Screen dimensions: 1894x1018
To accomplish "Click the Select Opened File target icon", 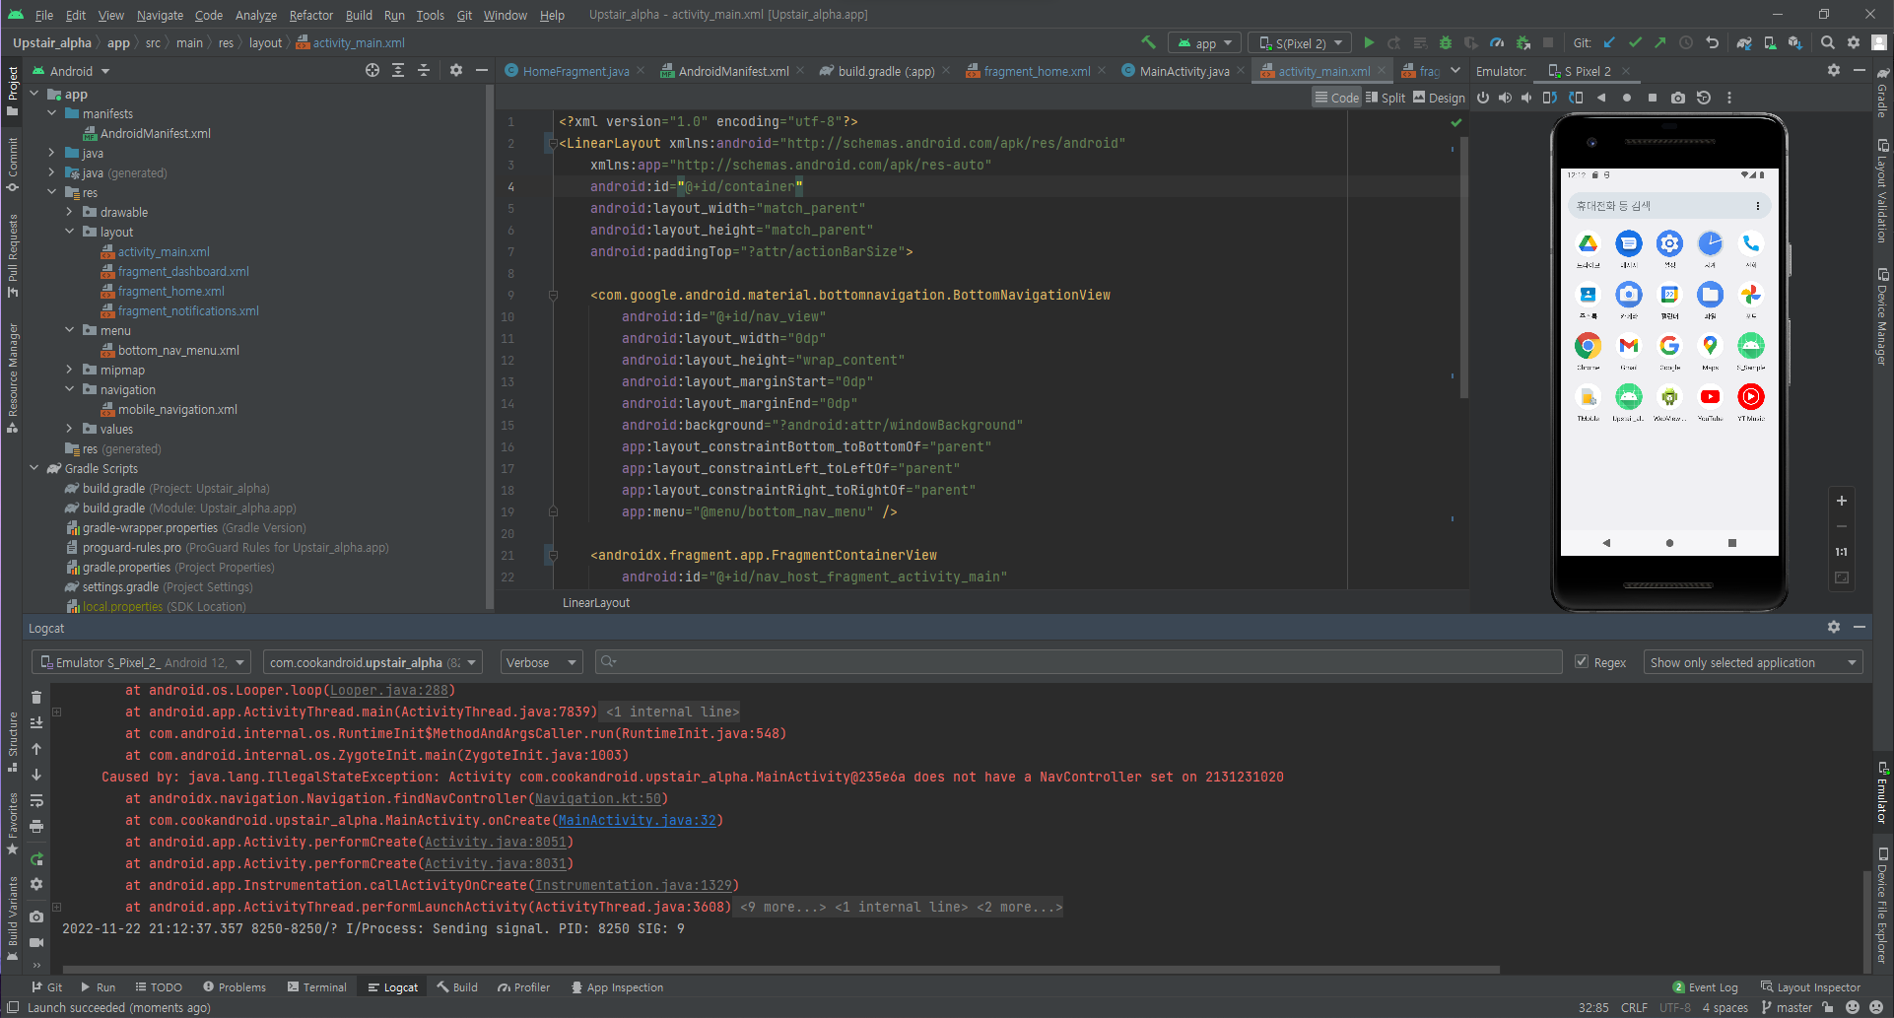I will [372, 70].
